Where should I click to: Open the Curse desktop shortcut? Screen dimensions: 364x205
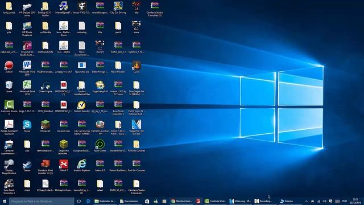point(136,65)
